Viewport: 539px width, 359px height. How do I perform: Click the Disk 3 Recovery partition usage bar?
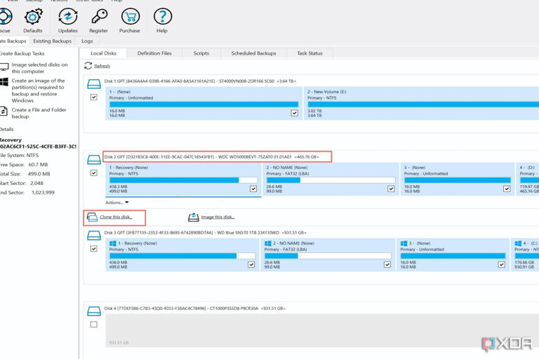(182, 256)
